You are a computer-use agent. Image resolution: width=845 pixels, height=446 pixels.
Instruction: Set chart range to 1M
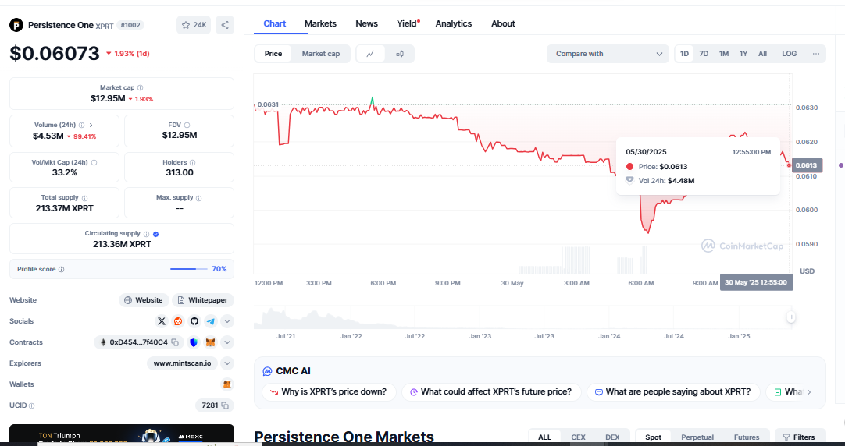724,54
